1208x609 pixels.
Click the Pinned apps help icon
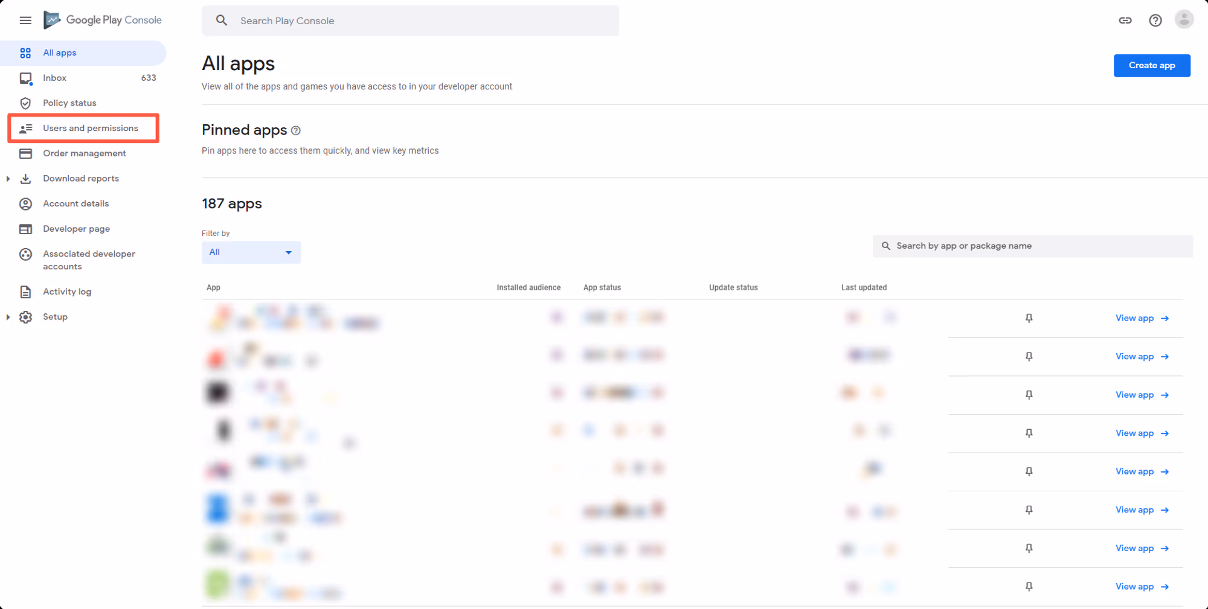(x=296, y=130)
